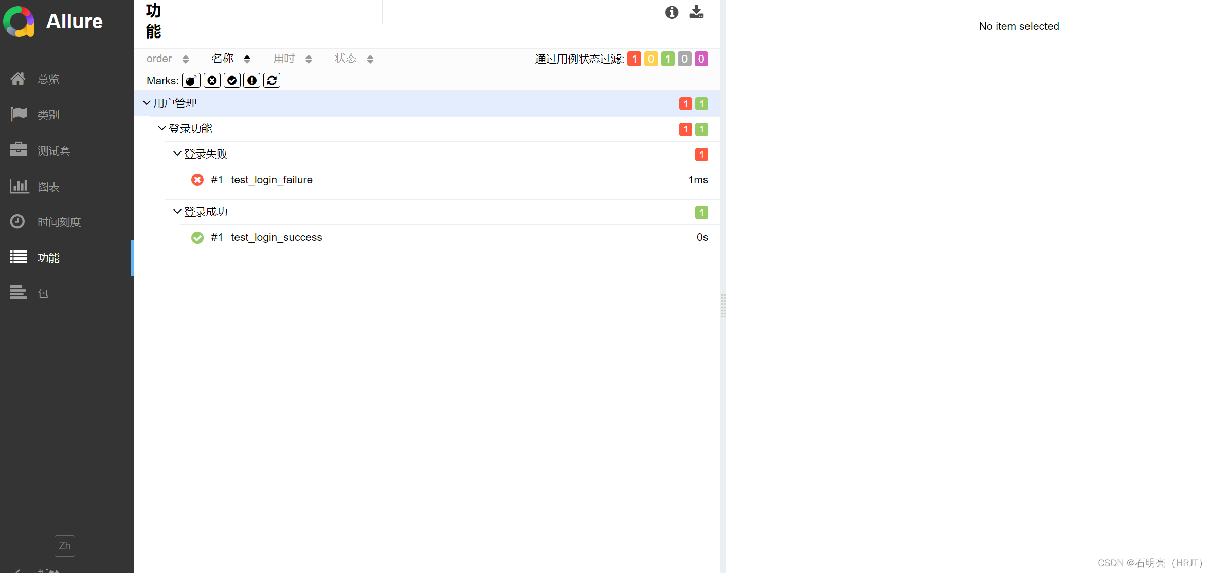Screen dimensions: 1210x573
Task: Click the Allure logo icon
Action: point(19,22)
